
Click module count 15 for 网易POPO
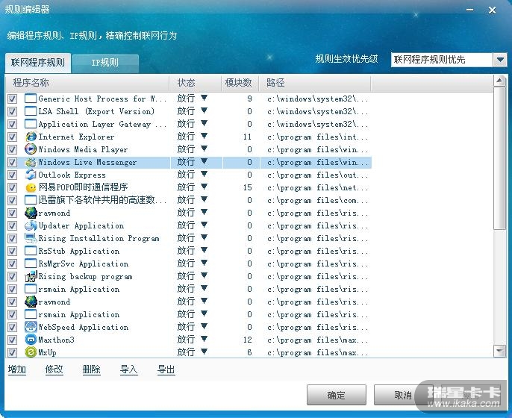pyautogui.click(x=248, y=188)
